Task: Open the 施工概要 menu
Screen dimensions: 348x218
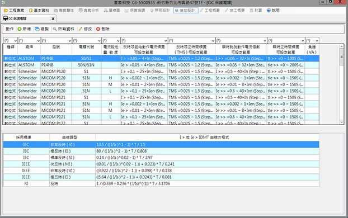Action: [234, 11]
